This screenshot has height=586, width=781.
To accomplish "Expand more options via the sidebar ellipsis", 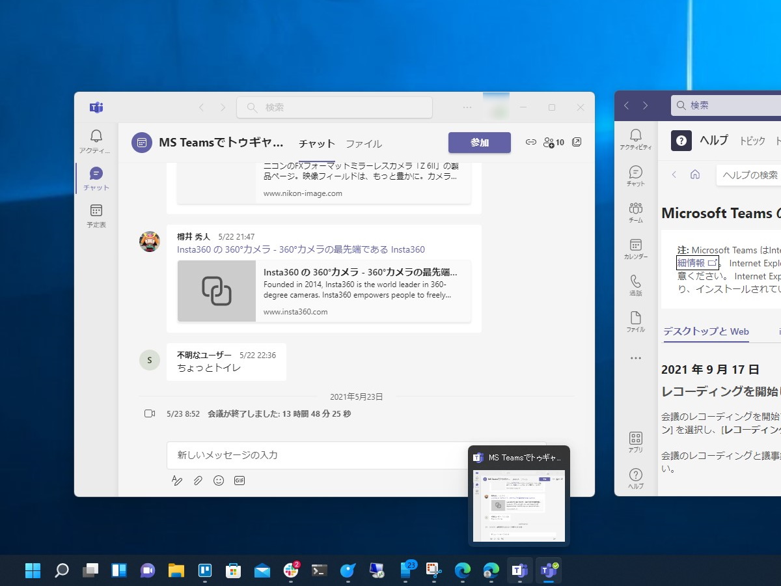I will (635, 357).
